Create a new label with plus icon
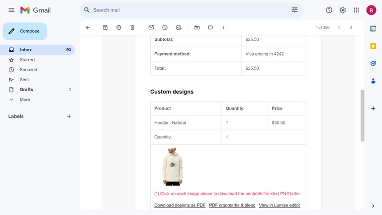Image resolution: width=382 pixels, height=215 pixels. [x=69, y=116]
